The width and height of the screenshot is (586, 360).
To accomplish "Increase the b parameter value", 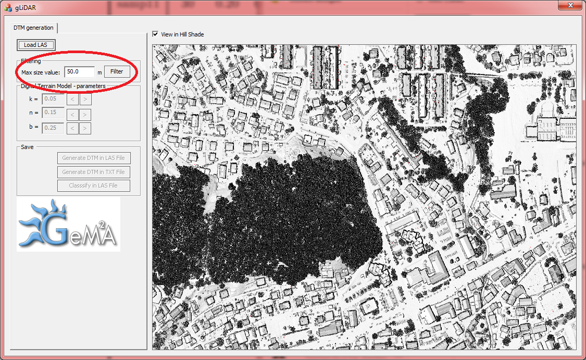I will tap(85, 128).
